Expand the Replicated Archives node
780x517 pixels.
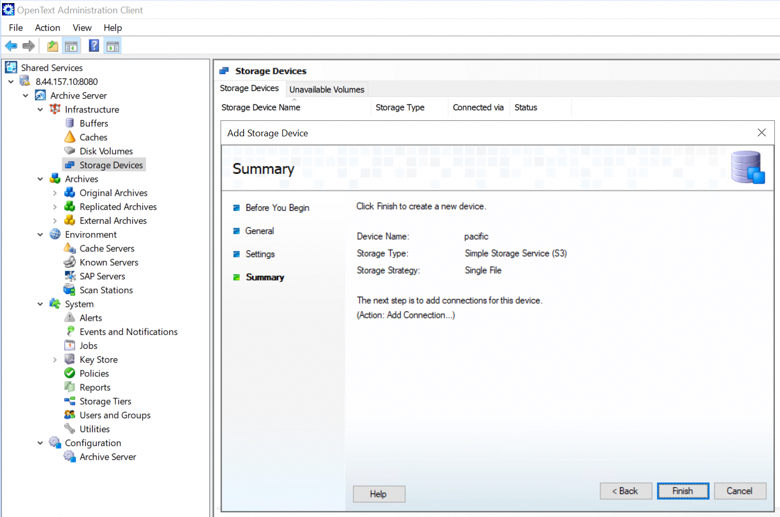point(55,207)
